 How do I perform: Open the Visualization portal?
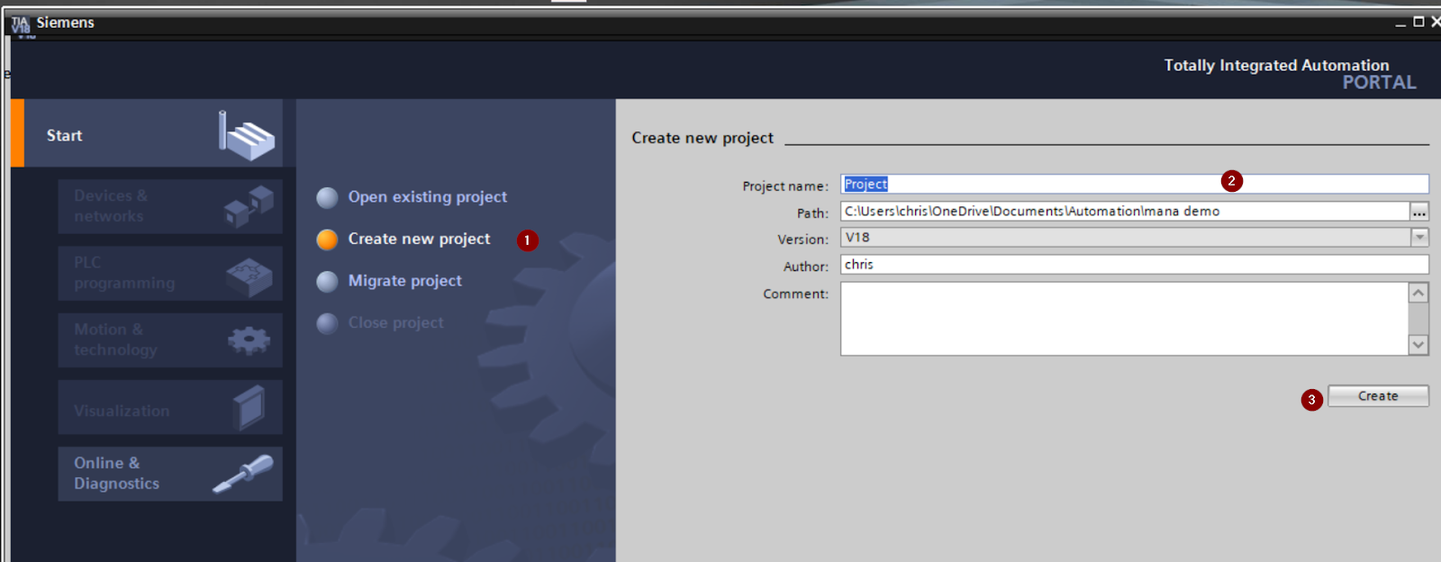coord(170,407)
